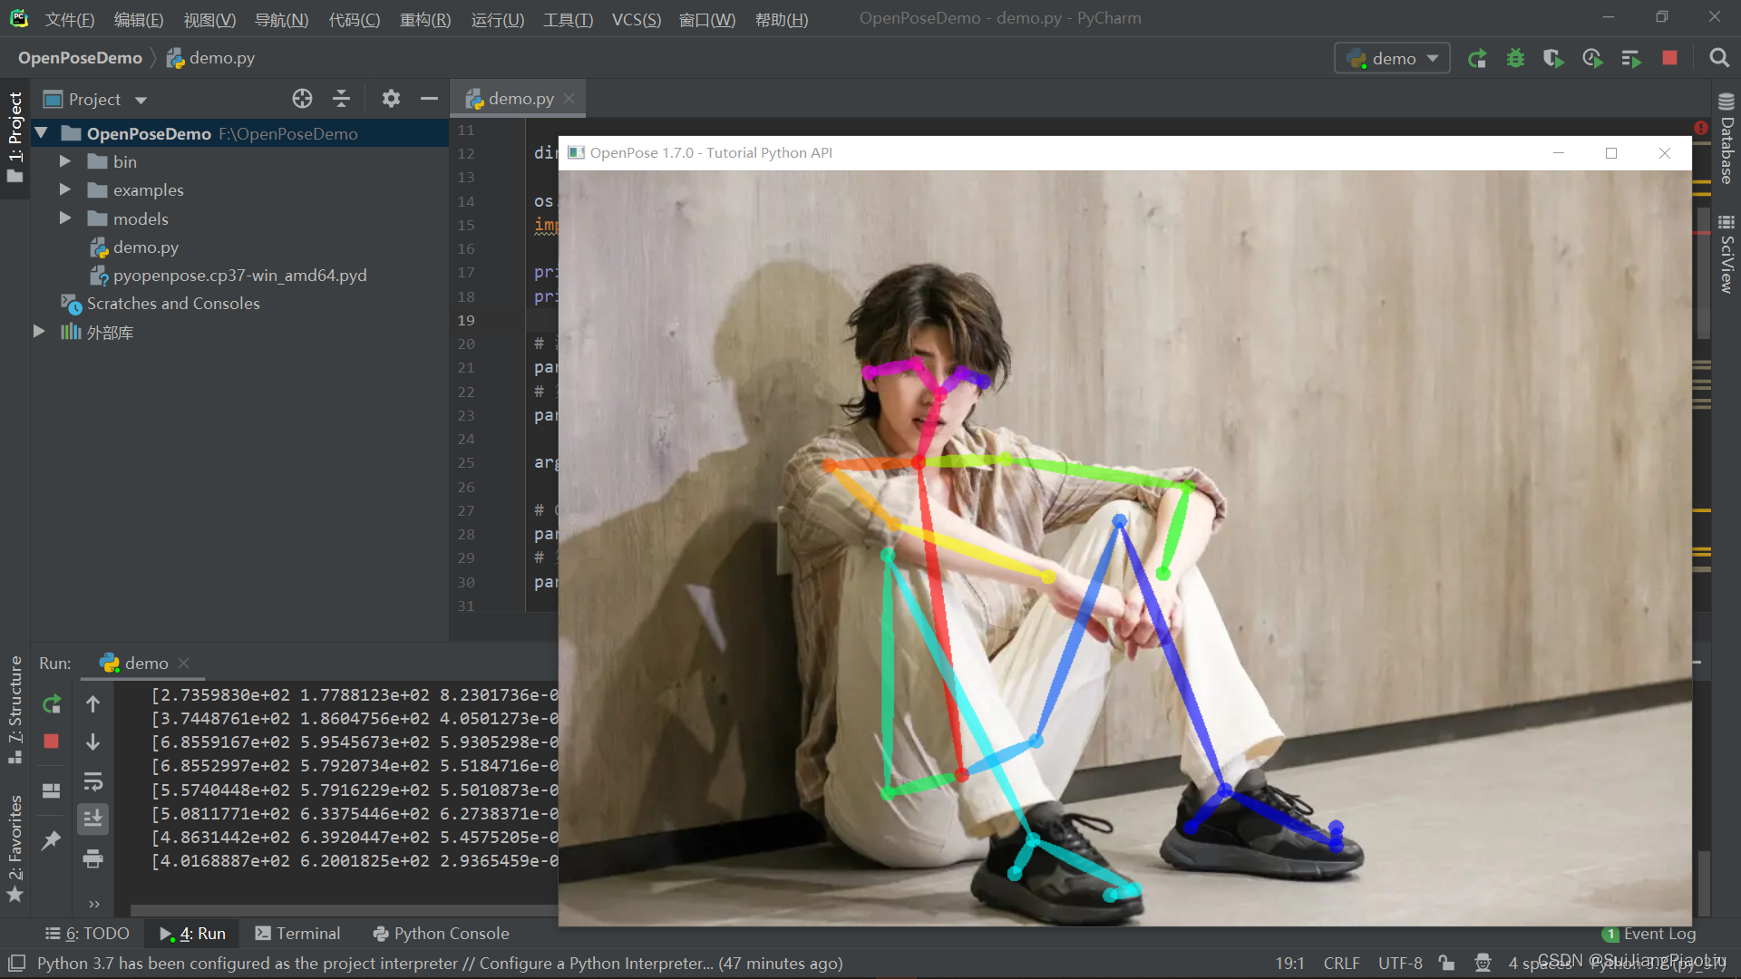Expand the models folder in Project tree
1741x979 pixels.
(66, 218)
